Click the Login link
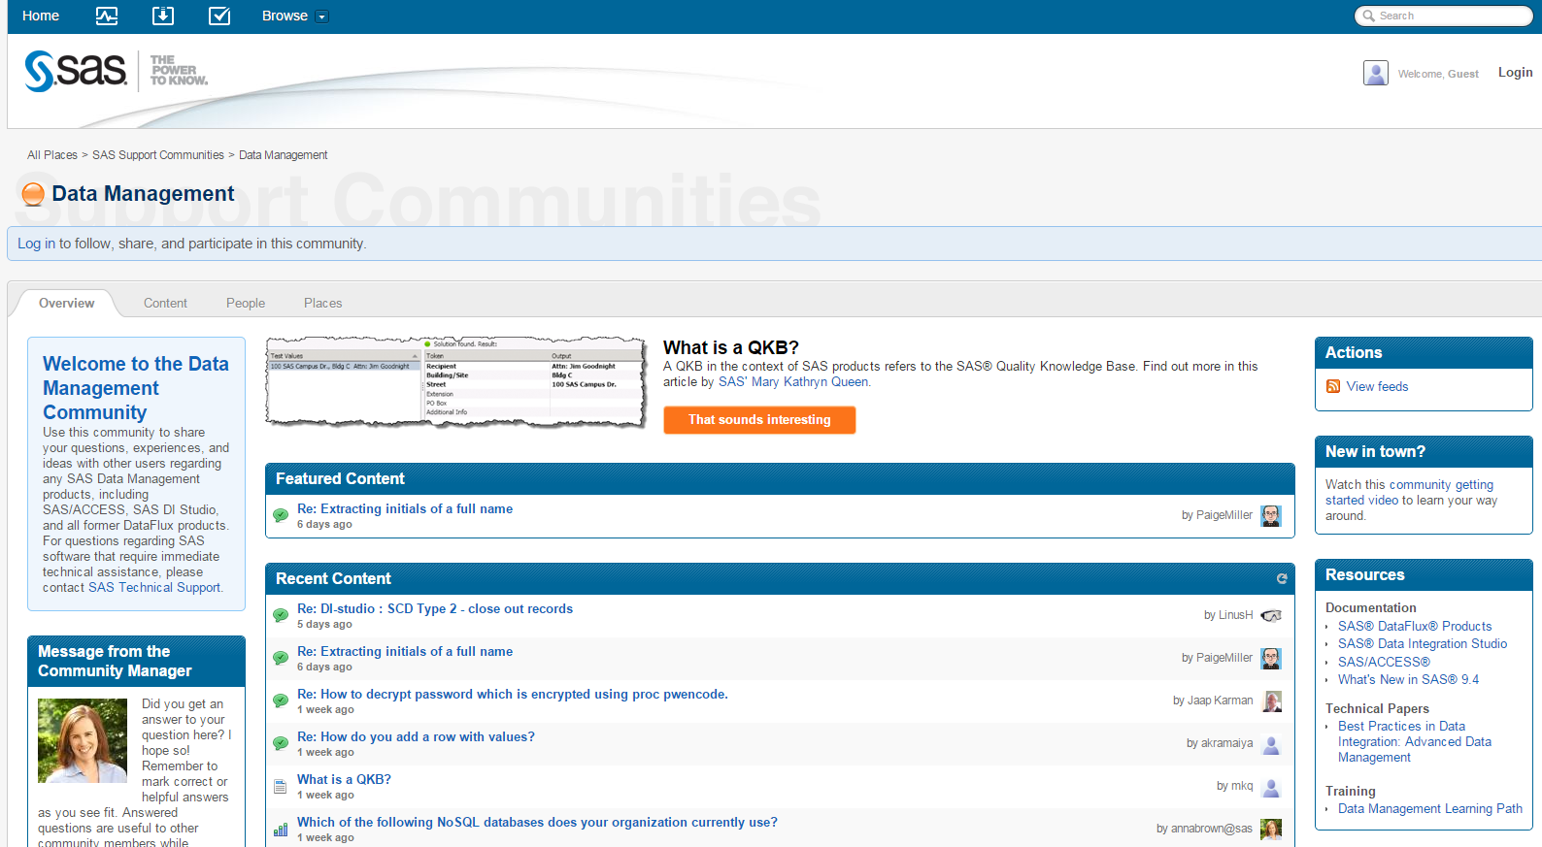1542x847 pixels. pos(1515,73)
